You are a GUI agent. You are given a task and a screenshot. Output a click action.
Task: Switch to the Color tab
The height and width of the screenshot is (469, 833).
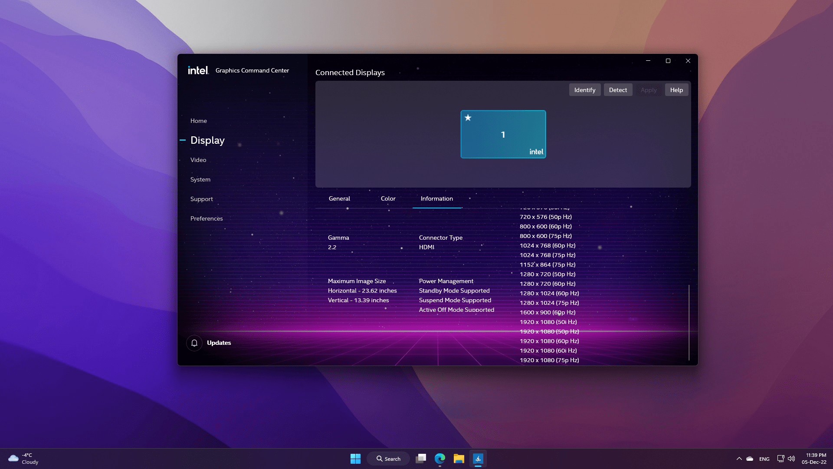[x=388, y=198]
